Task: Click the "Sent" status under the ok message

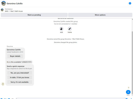Action: tap(128, 95)
